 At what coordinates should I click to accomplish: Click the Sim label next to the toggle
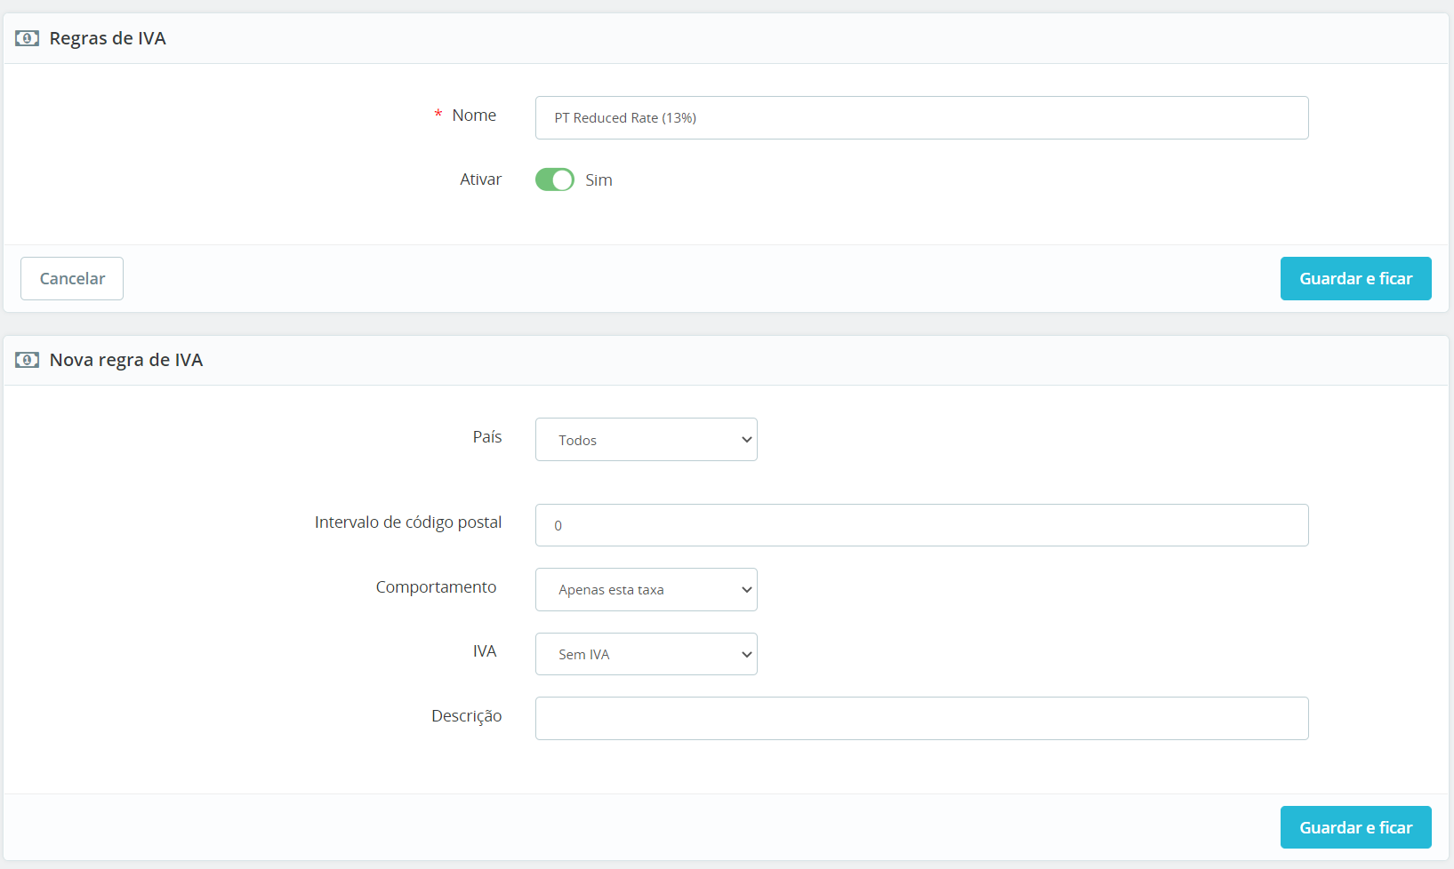click(598, 180)
